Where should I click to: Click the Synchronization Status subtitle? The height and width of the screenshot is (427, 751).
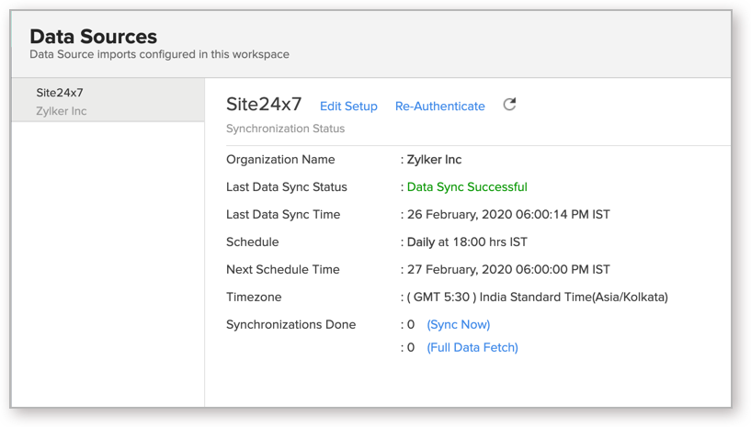(x=286, y=129)
